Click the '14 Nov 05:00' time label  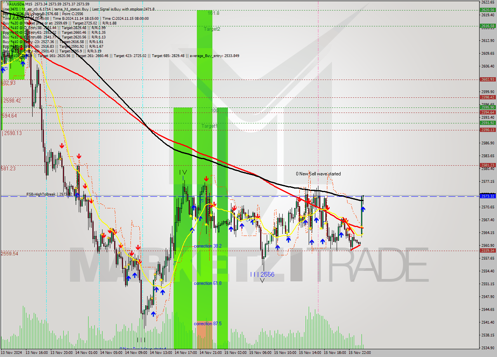112,353
